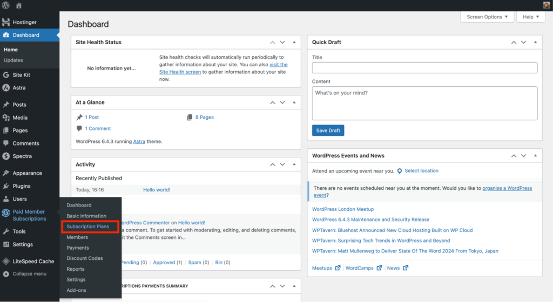
Task: Open Site Kit from sidebar
Action: click(21, 75)
